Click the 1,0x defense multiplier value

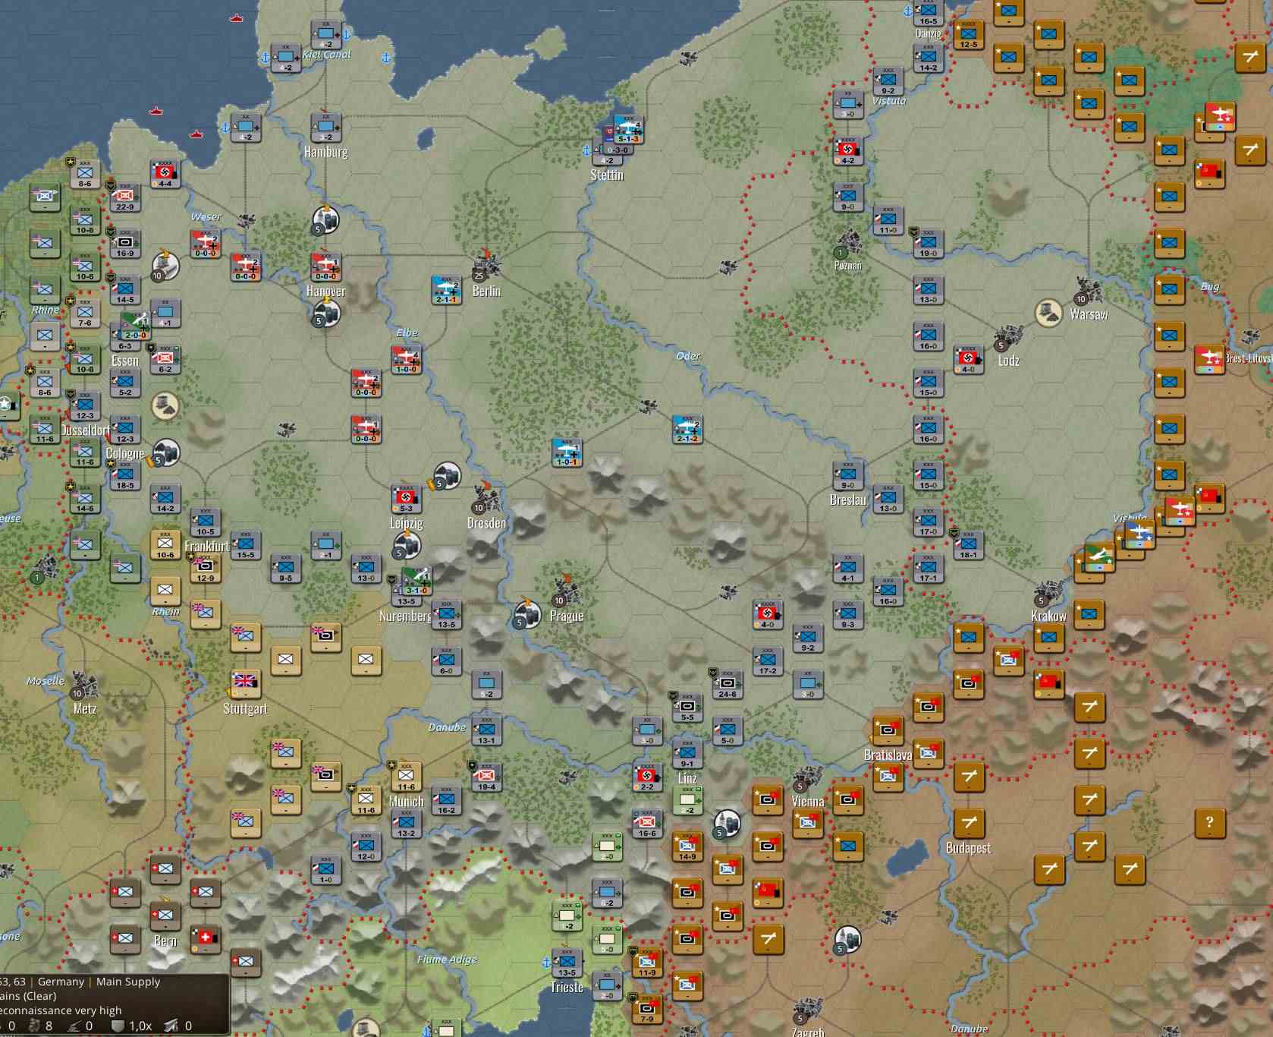(x=140, y=1026)
